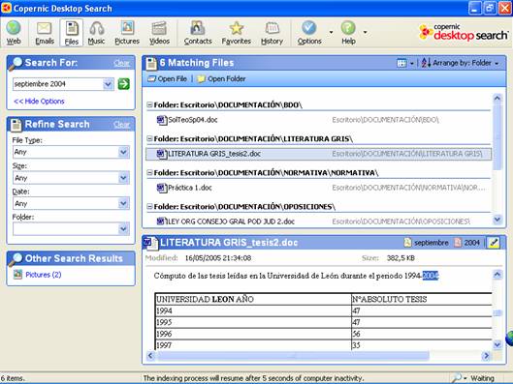This screenshot has height=384, width=513.
Task: Click the Pictures results icon
Action: (17, 275)
